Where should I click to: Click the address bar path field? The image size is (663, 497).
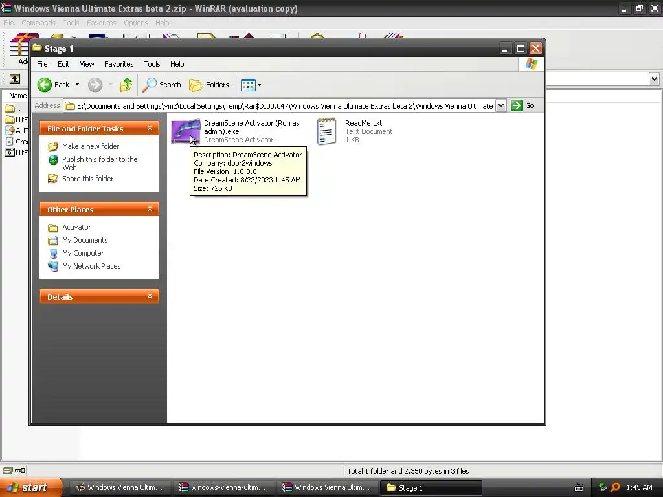(x=279, y=105)
